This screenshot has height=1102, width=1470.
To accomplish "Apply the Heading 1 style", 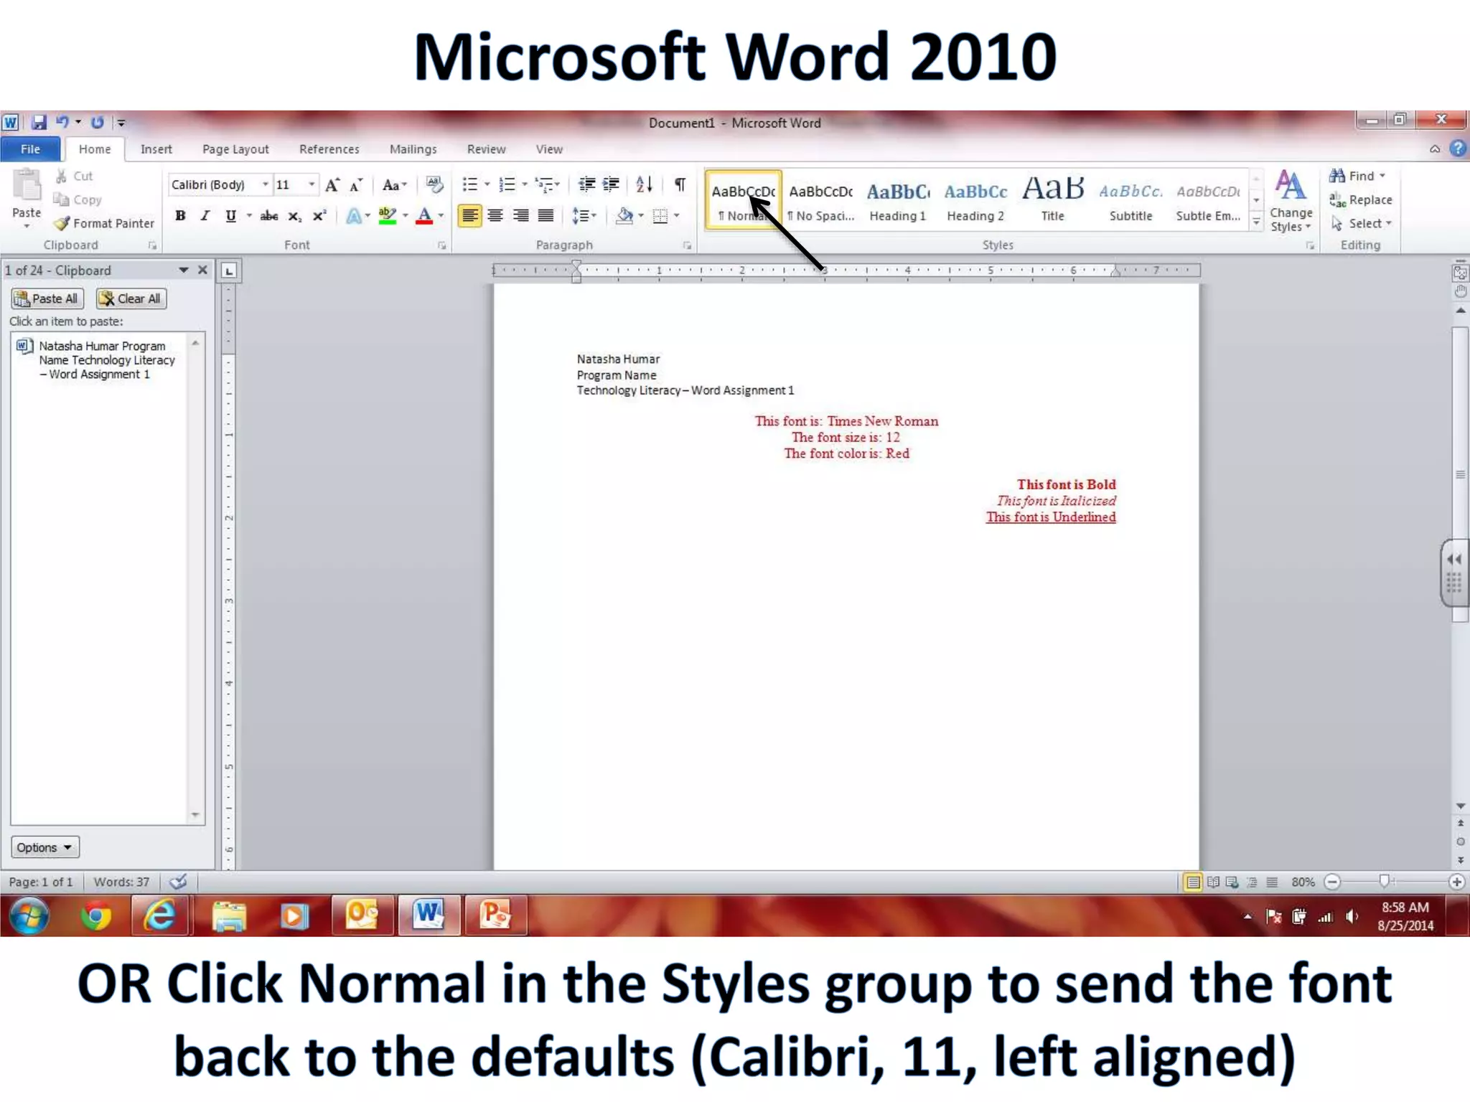I will tap(897, 201).
